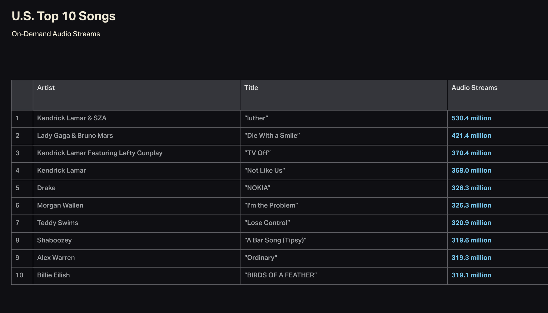This screenshot has width=548, height=313.
Task: Click the Audio Streams column header
Action: pyautogui.click(x=474, y=88)
